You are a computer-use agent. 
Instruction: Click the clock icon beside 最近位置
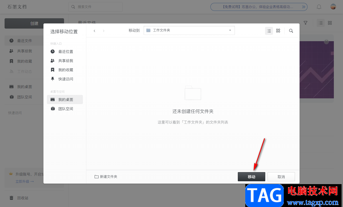53,51
